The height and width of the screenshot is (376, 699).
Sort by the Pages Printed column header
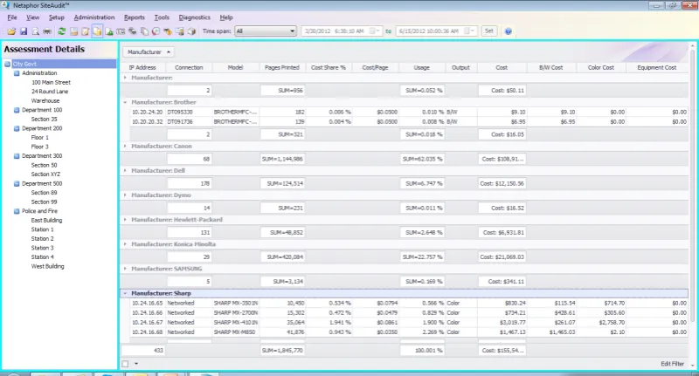click(281, 67)
